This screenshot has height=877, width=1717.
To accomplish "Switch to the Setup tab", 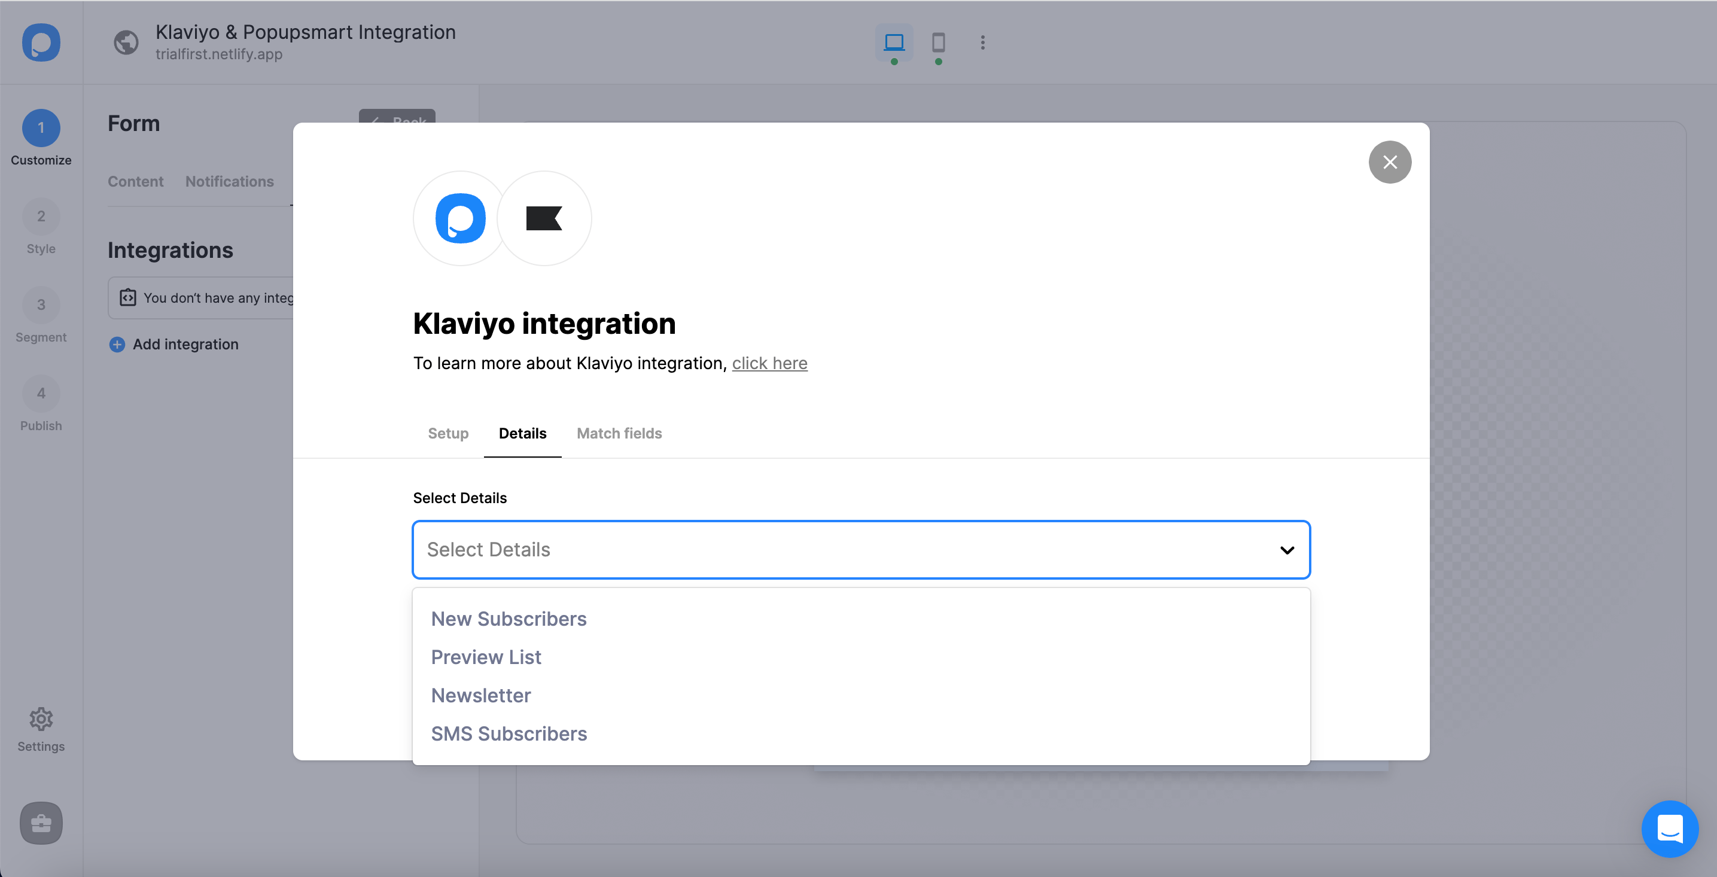I will [447, 433].
